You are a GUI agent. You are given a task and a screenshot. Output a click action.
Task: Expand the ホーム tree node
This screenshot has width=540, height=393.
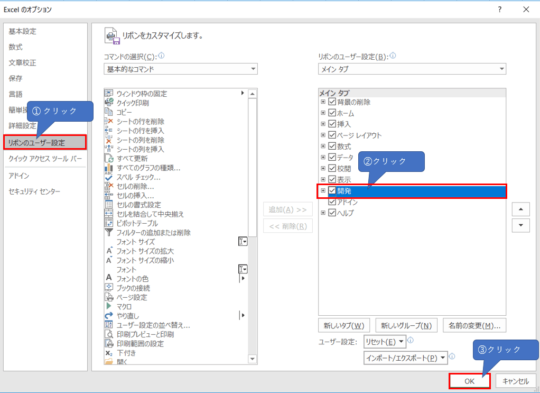click(323, 113)
